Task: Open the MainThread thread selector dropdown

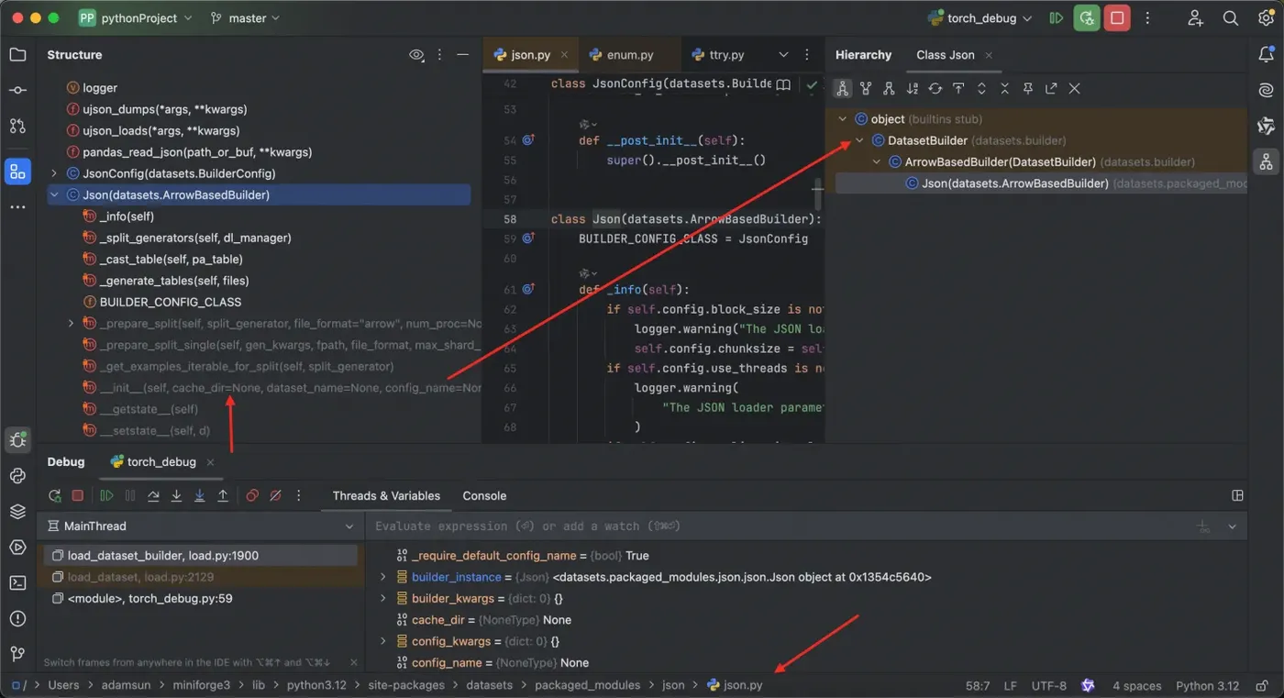Action: (200, 526)
